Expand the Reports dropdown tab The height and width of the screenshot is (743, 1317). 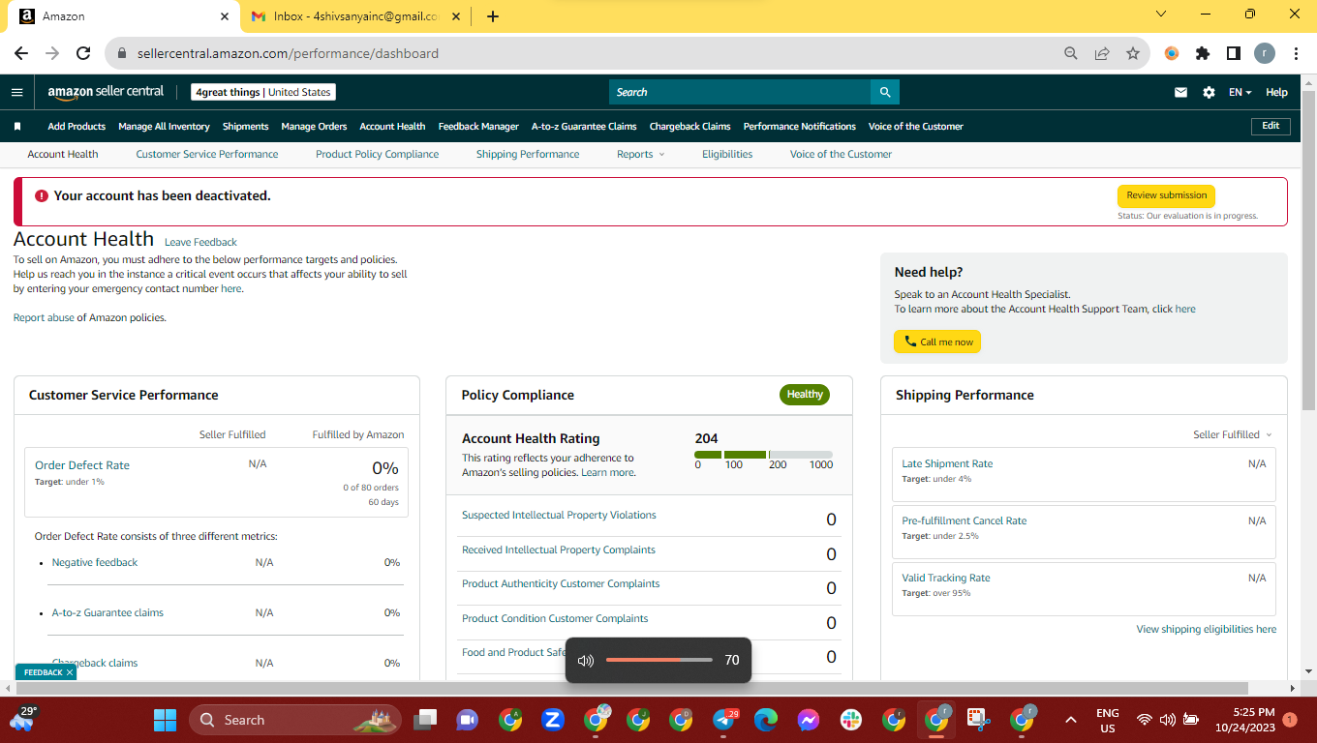(x=640, y=154)
